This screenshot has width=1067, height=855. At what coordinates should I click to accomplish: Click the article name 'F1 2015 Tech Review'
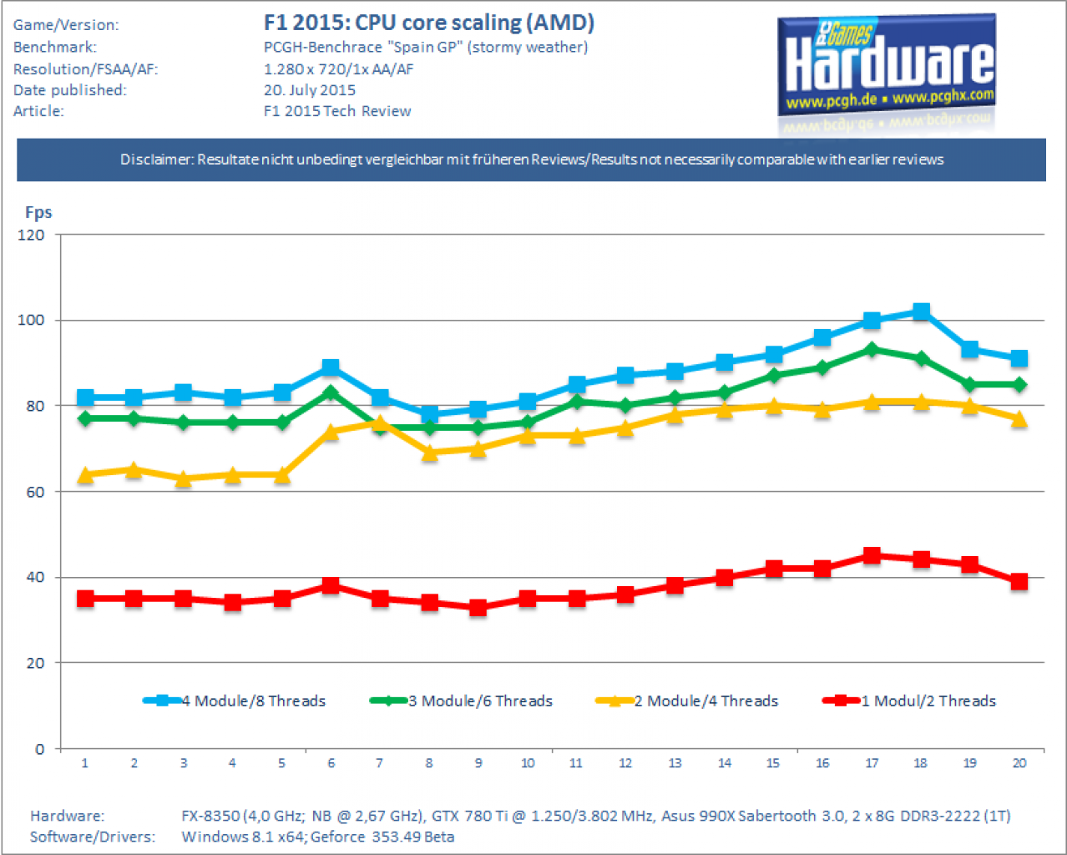click(x=337, y=111)
